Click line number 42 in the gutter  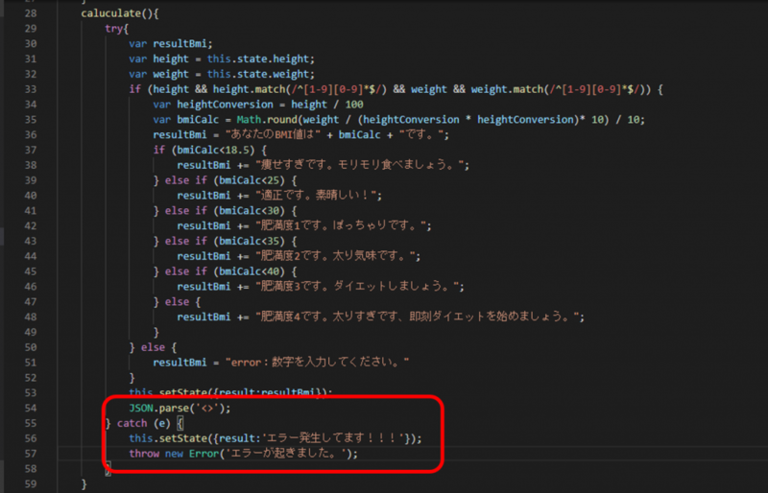[x=30, y=226]
